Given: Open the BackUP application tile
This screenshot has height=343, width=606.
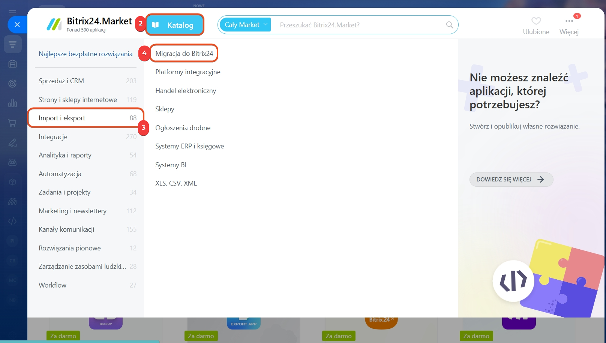Looking at the screenshot, I should point(106,323).
